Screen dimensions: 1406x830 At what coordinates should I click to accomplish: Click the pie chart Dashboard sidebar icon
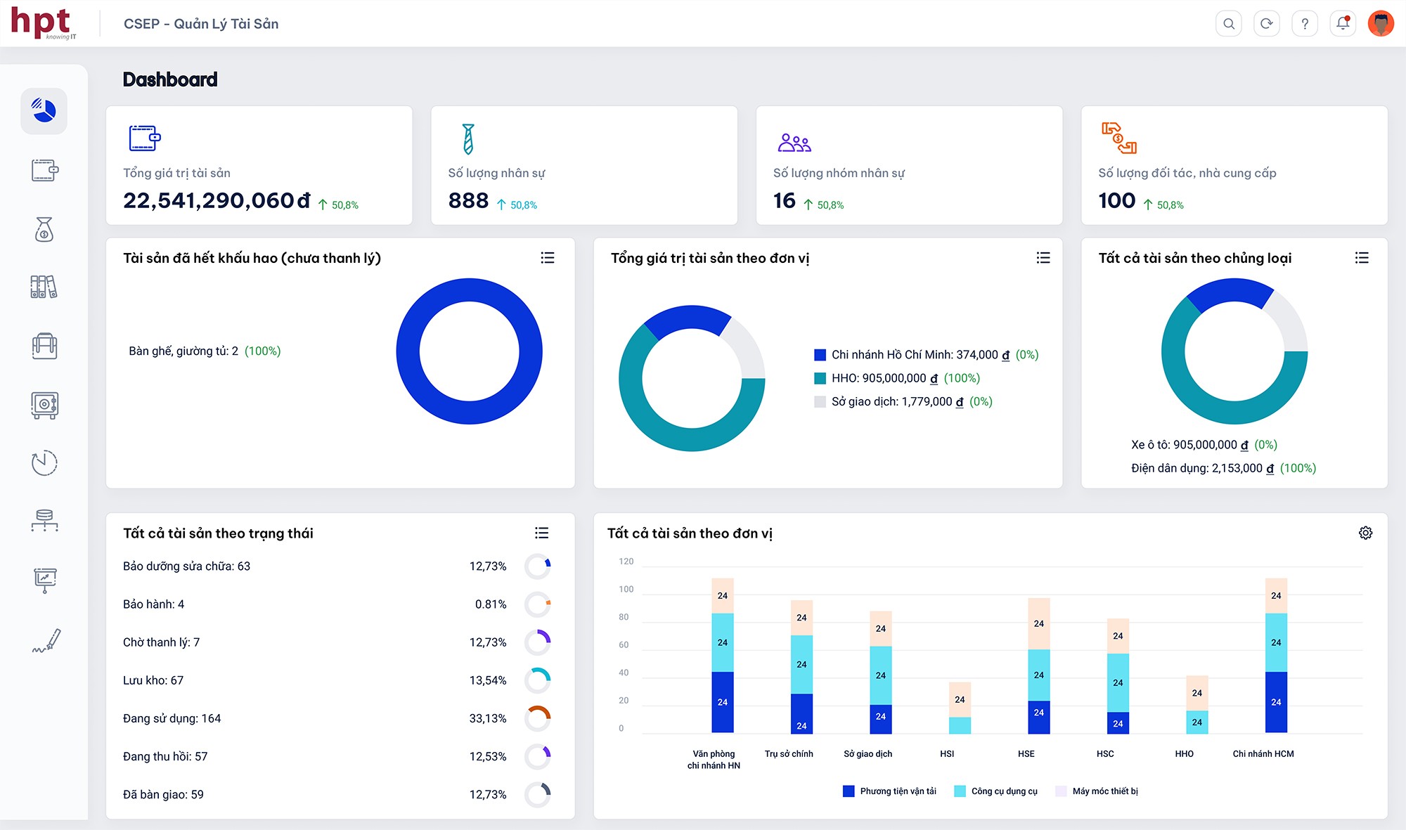[44, 111]
